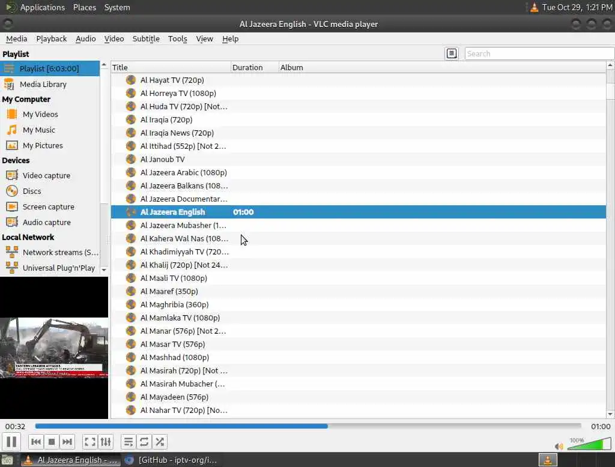
Task: Sort playlist by Album column
Action: click(x=442, y=67)
